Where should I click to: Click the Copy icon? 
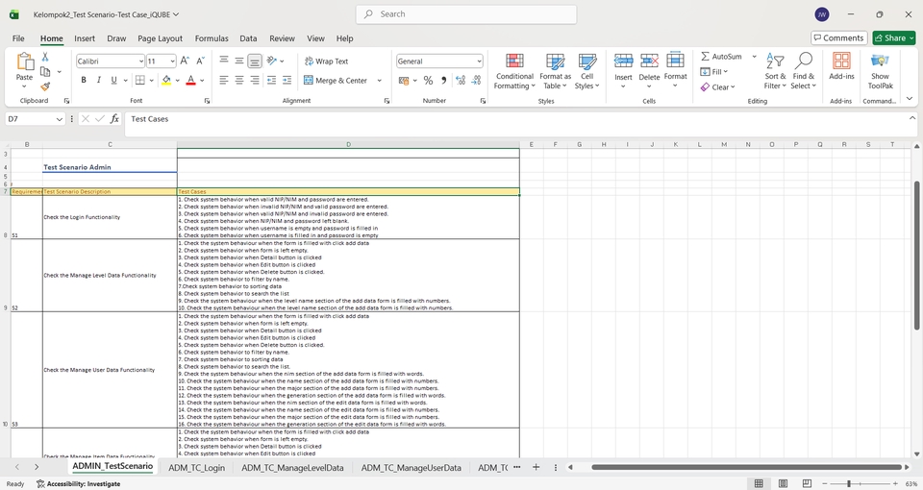click(x=45, y=72)
